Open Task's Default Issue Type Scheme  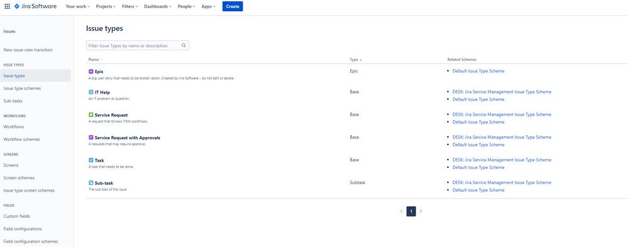click(478, 167)
